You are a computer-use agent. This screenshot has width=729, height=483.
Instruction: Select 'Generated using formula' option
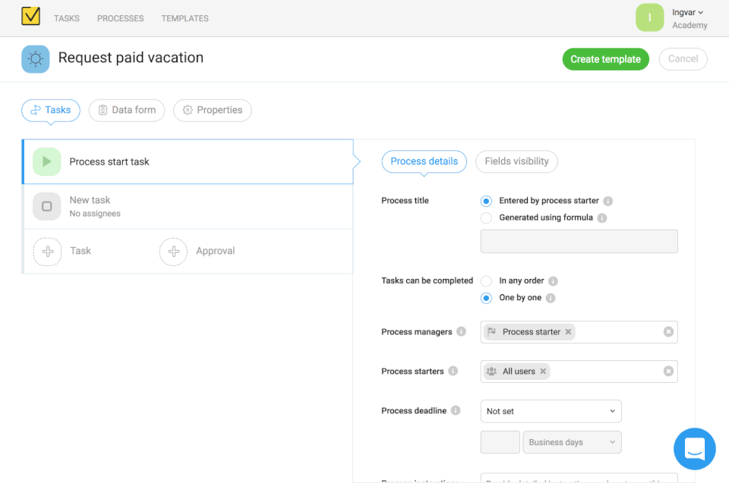pos(486,218)
